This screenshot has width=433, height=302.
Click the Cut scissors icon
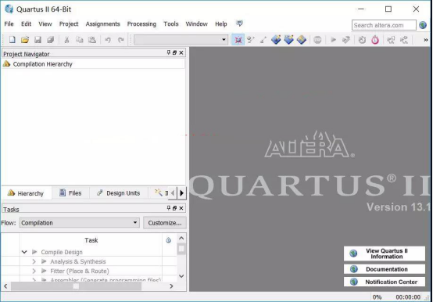[66, 40]
